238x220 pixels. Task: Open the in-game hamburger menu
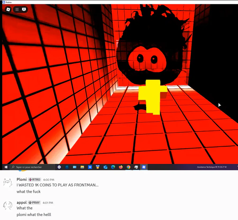coord(17,10)
